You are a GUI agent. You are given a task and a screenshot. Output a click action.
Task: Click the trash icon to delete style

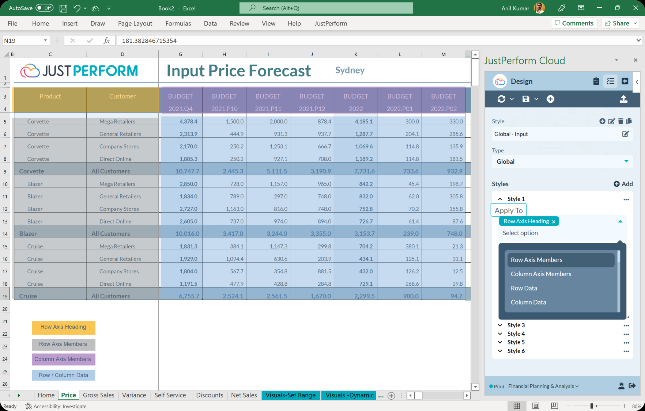(621, 121)
